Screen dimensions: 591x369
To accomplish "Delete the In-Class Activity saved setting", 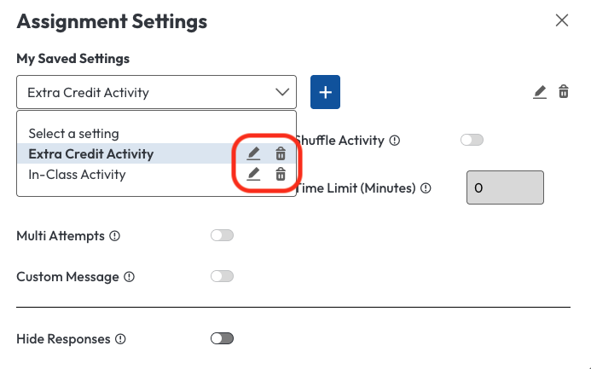I will coord(280,175).
